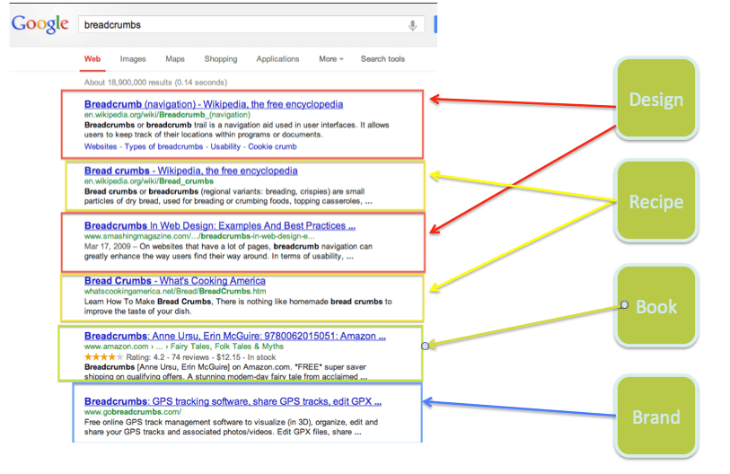Screen dimensions: 730x474
Task: Click the Design label box
Action: click(656, 99)
